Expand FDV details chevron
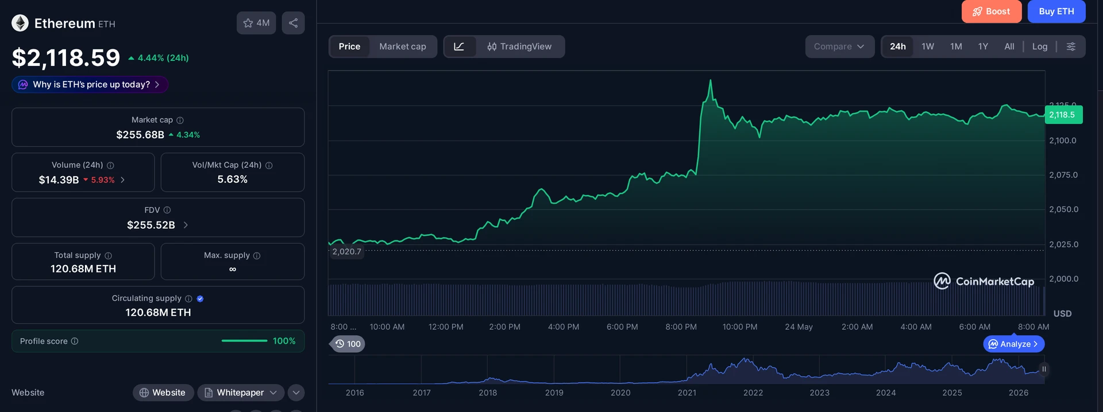1103x412 pixels. (x=186, y=225)
